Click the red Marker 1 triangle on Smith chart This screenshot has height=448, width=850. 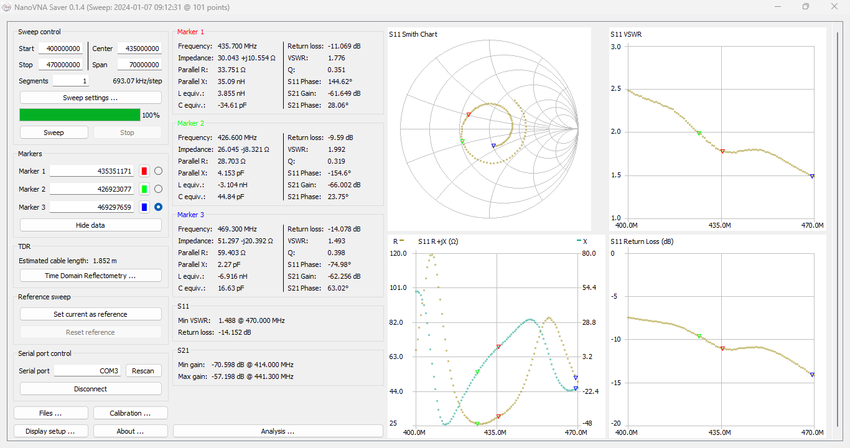469,114
